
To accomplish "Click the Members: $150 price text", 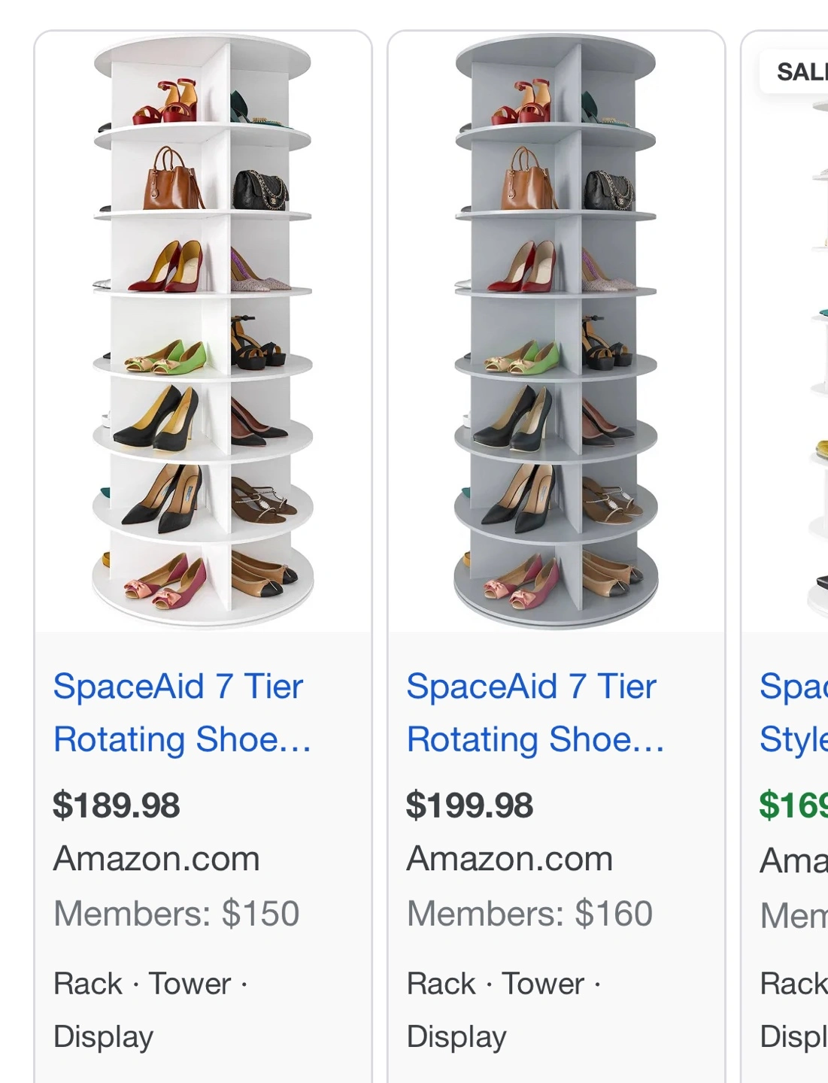I will [177, 914].
